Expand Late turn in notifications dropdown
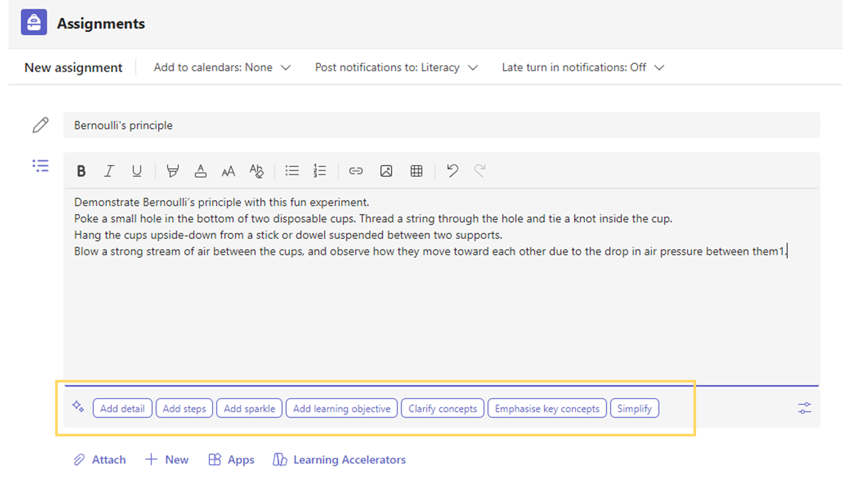This screenshot has height=479, width=851. [x=583, y=67]
